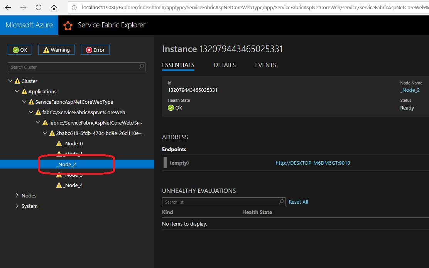Select the Applications label in tree

42,91
